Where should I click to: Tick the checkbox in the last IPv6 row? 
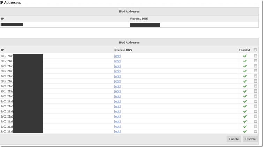point(255,131)
